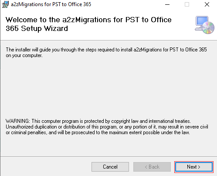Cancel the a2zMigrations installation
The height and width of the screenshot is (176, 217).
(110, 167)
